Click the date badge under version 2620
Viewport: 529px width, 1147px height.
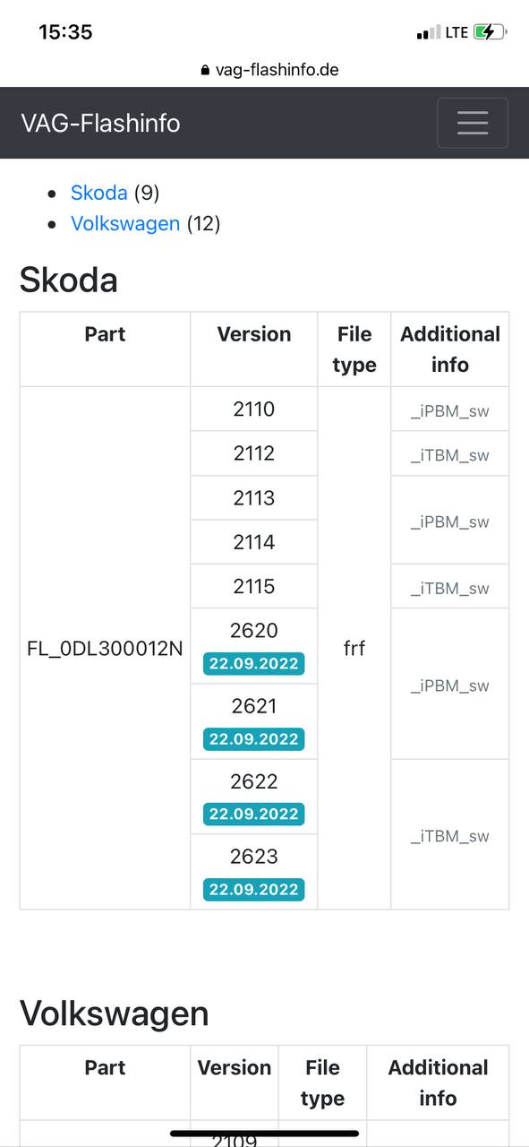tap(254, 664)
